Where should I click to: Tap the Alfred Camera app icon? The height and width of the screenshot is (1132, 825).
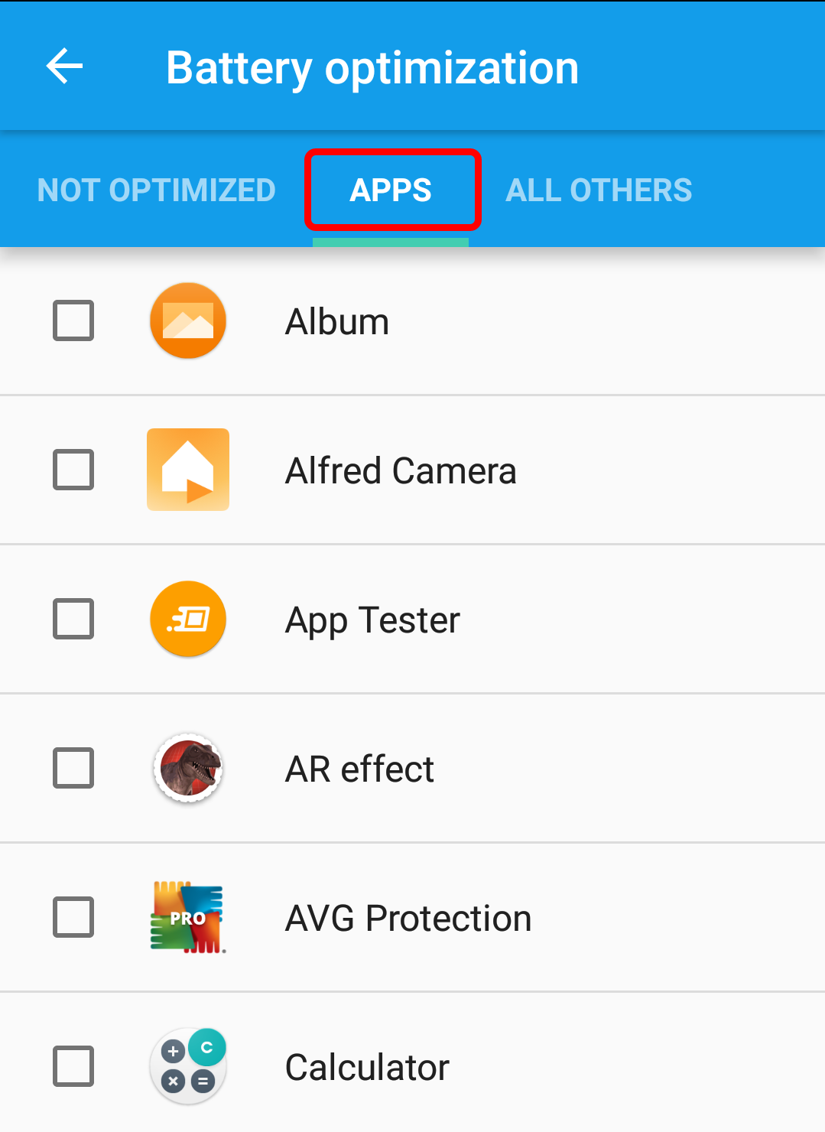188,470
